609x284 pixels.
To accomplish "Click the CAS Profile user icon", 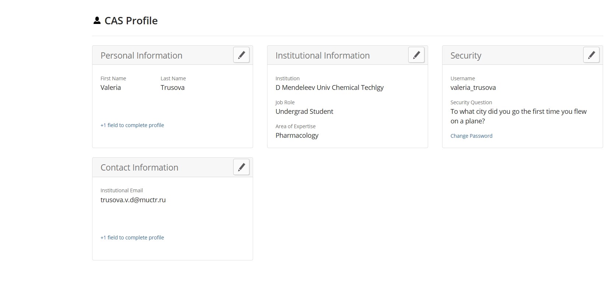I will [97, 21].
